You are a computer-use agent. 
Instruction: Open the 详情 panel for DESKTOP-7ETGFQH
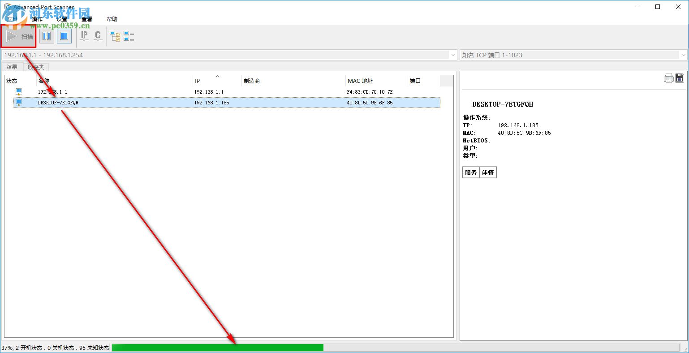click(488, 172)
